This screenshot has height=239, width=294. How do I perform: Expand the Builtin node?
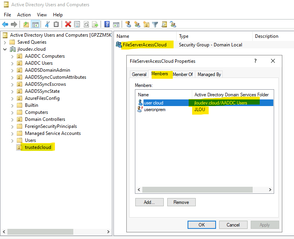[12, 106]
